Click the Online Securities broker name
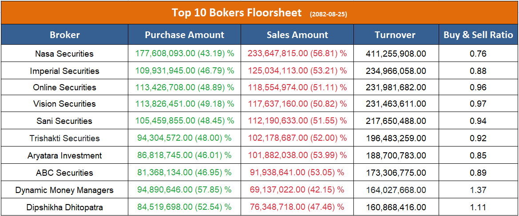Viewport: 519px width, 216px height. (64, 88)
